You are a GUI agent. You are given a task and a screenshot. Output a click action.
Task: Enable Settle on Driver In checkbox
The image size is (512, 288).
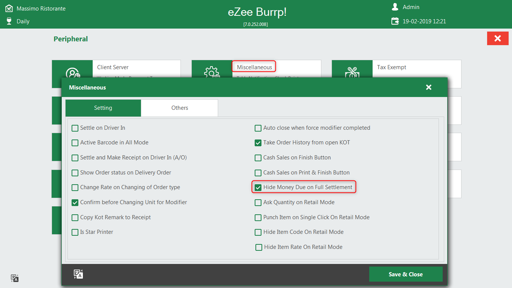pyautogui.click(x=75, y=128)
